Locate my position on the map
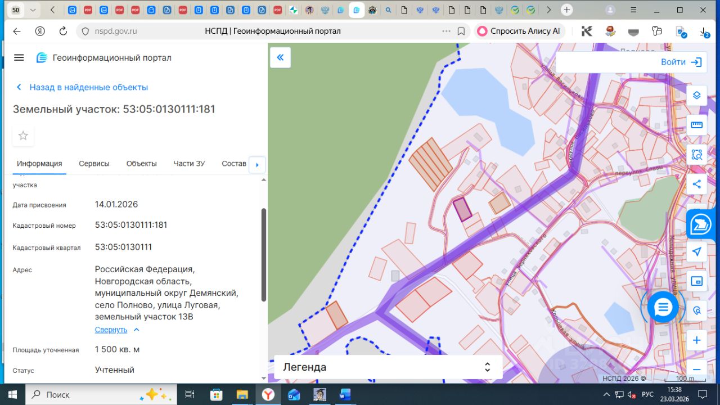The width and height of the screenshot is (720, 405). click(x=696, y=251)
